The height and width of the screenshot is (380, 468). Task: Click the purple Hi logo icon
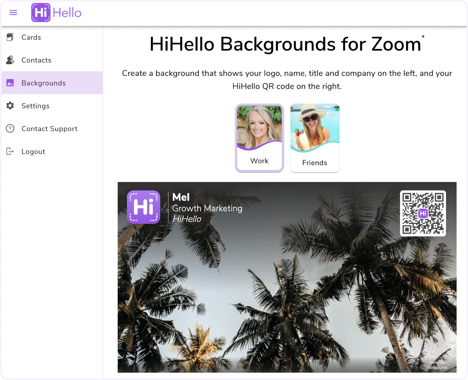(41, 13)
